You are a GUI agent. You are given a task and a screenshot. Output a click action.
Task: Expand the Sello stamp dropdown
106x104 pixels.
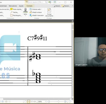tap(25, 16)
